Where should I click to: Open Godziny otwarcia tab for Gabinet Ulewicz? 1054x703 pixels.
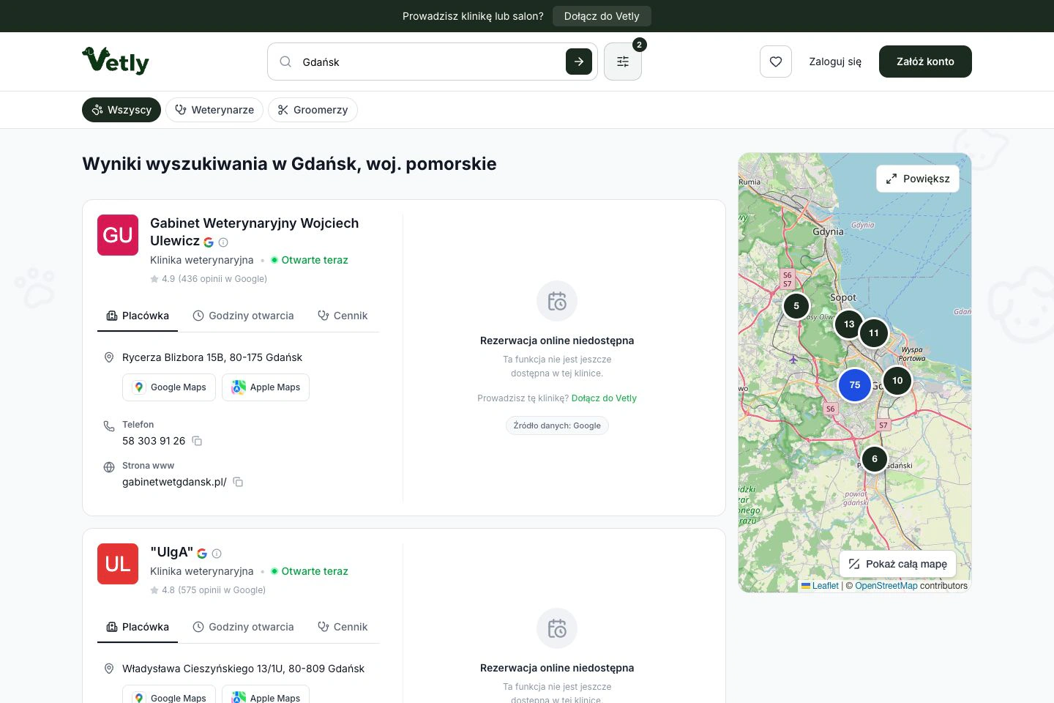tap(243, 316)
